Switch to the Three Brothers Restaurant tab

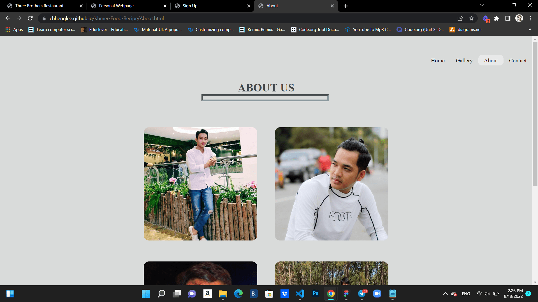45,6
